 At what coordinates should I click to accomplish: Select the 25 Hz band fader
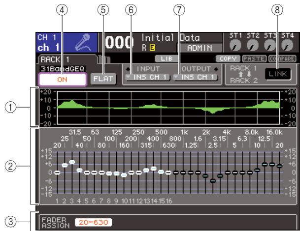[x=65, y=165]
